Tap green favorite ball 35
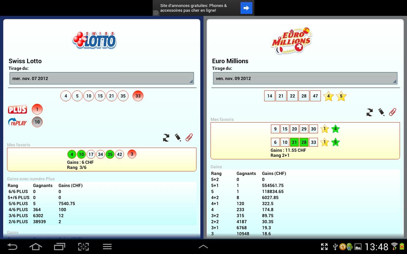 click(x=110, y=155)
